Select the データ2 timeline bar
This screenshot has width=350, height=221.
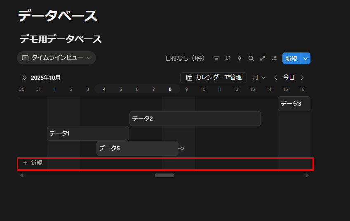point(195,119)
